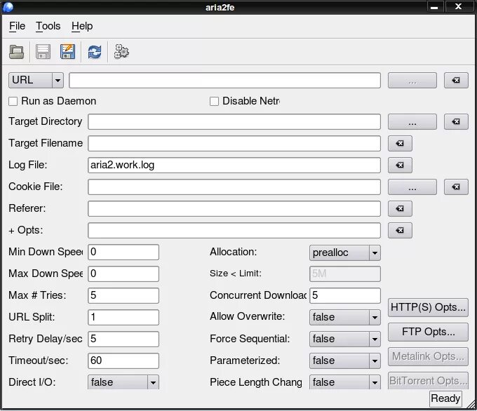Image resolution: width=477 pixels, height=411 pixels.
Task: Open the Tools menu
Action: coord(48,26)
